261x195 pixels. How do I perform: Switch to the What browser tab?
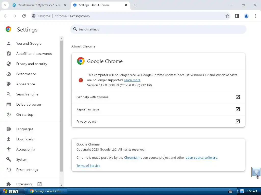click(40, 5)
